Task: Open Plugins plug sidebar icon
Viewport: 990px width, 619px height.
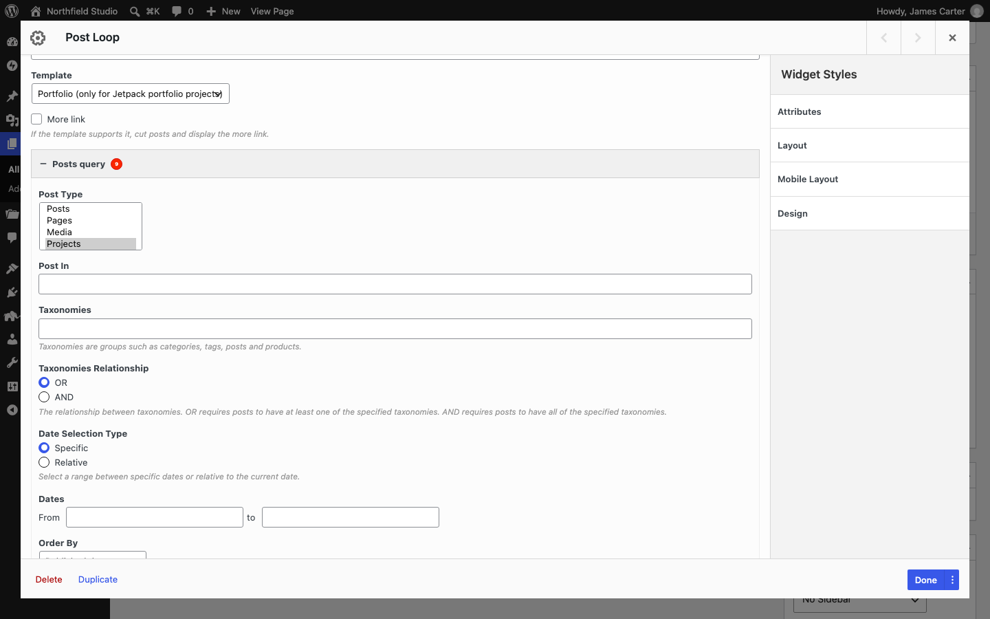Action: point(12,292)
